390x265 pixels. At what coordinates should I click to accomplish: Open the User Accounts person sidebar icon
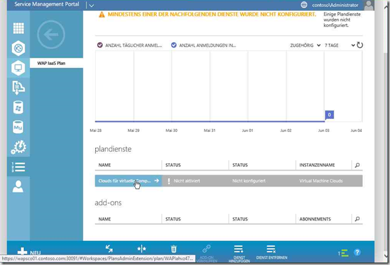pos(18,187)
